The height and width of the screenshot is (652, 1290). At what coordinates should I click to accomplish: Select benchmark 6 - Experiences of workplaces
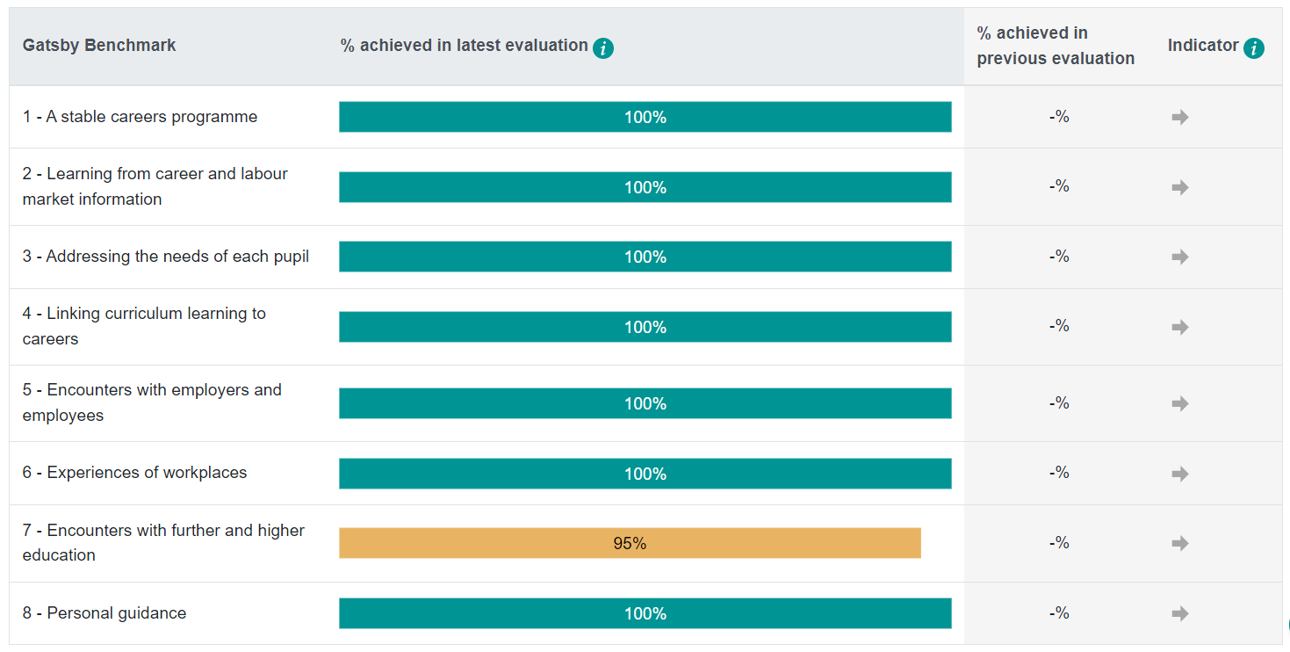click(x=135, y=473)
